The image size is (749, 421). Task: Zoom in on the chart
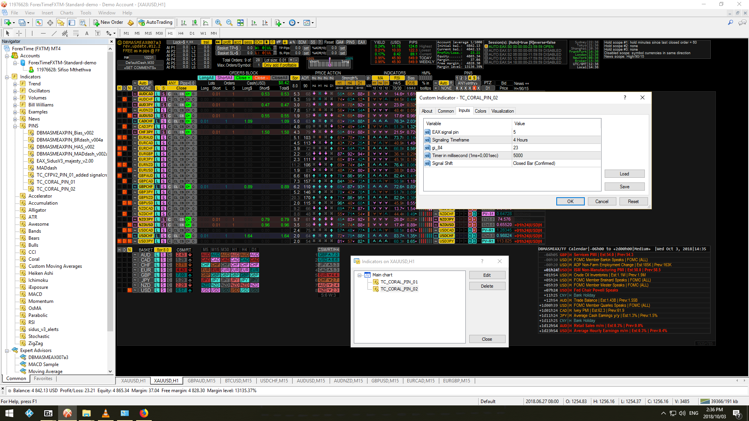[x=218, y=23]
